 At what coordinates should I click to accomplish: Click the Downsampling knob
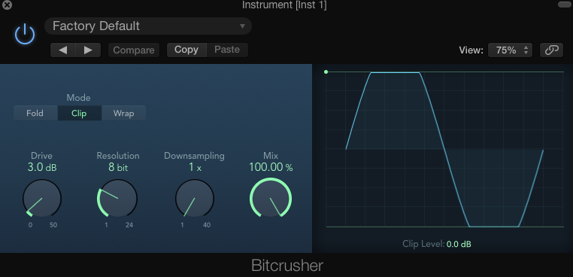[x=195, y=198]
